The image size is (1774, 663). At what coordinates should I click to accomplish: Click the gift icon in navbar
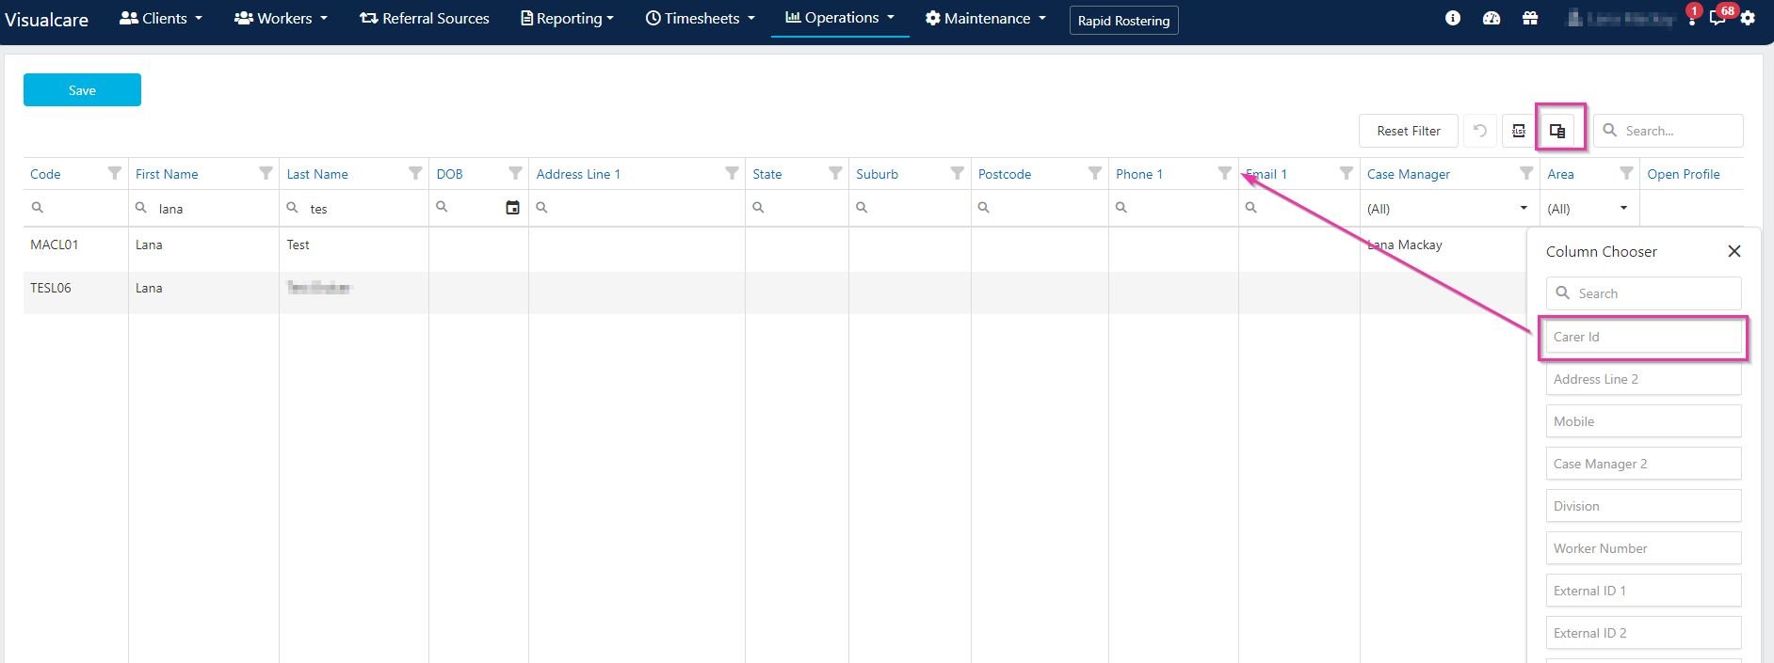point(1530,18)
